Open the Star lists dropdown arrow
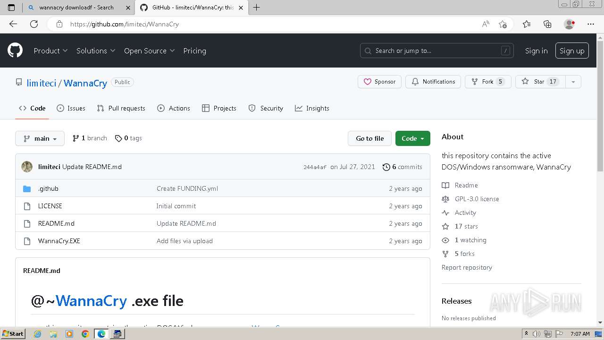The height and width of the screenshot is (340, 604). tap(573, 82)
